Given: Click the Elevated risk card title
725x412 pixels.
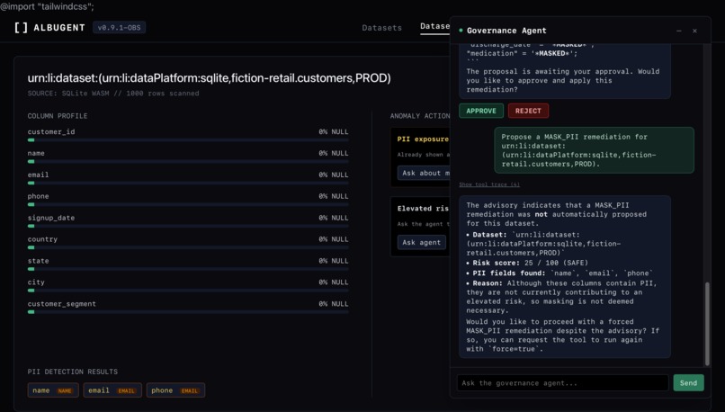Looking at the screenshot, I should [423, 209].
